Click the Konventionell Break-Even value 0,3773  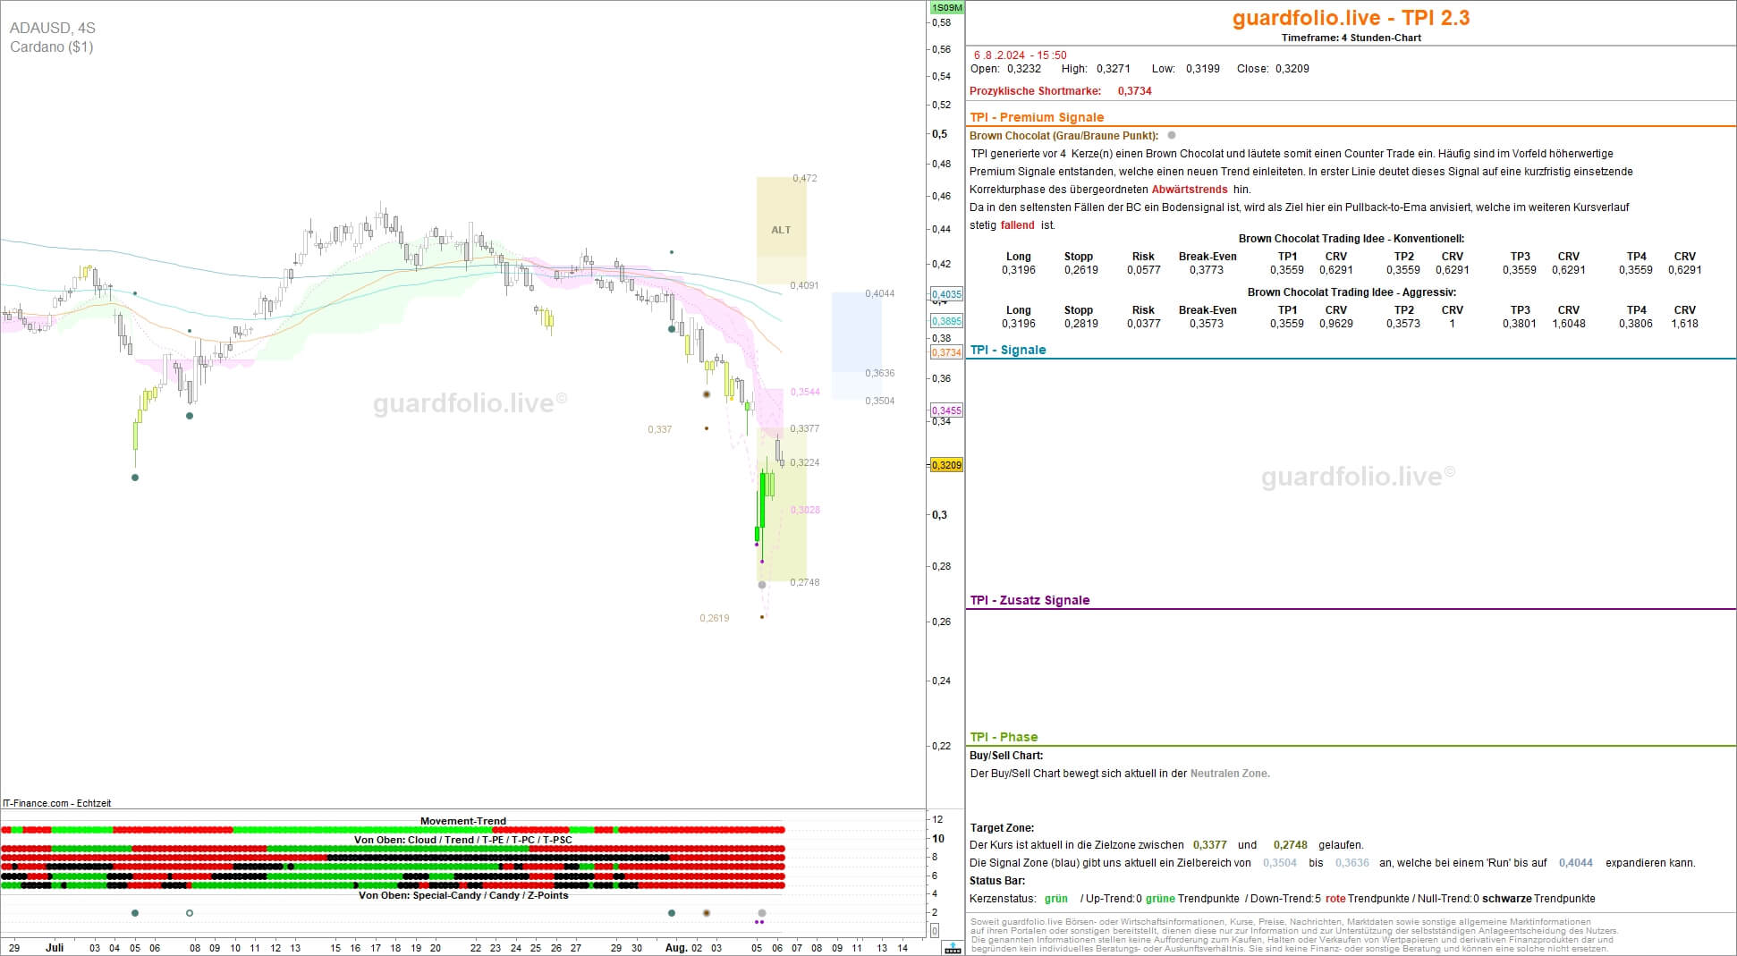[x=1207, y=270]
